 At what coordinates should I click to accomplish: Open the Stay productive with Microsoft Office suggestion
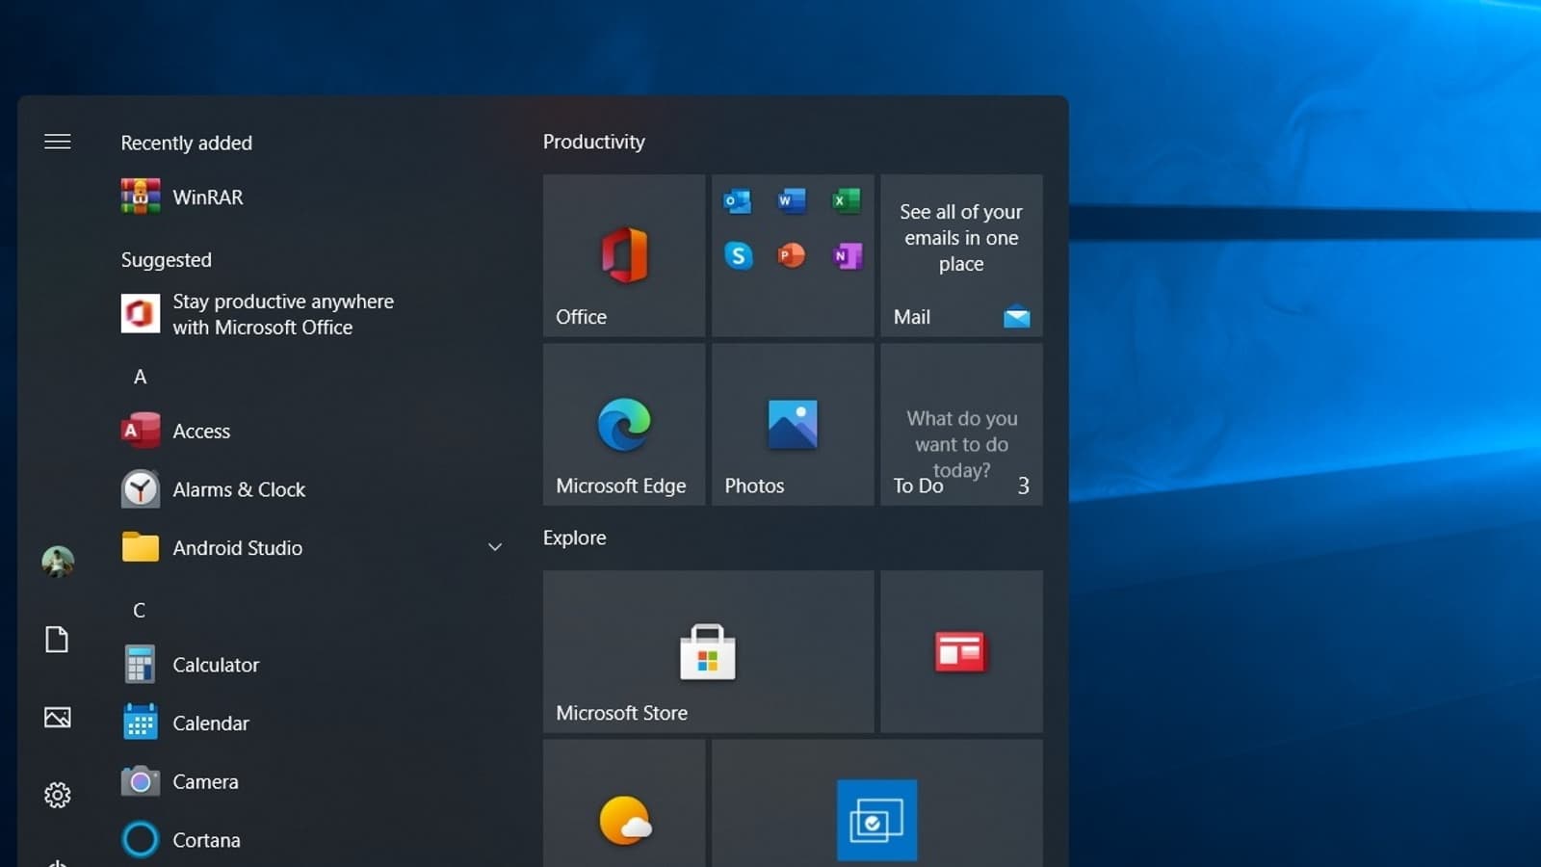coord(313,314)
